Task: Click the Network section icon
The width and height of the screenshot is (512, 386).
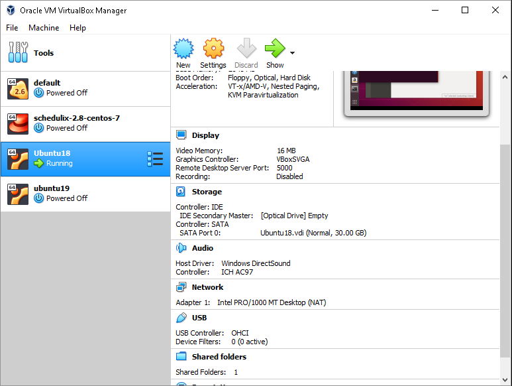Action: (x=181, y=287)
